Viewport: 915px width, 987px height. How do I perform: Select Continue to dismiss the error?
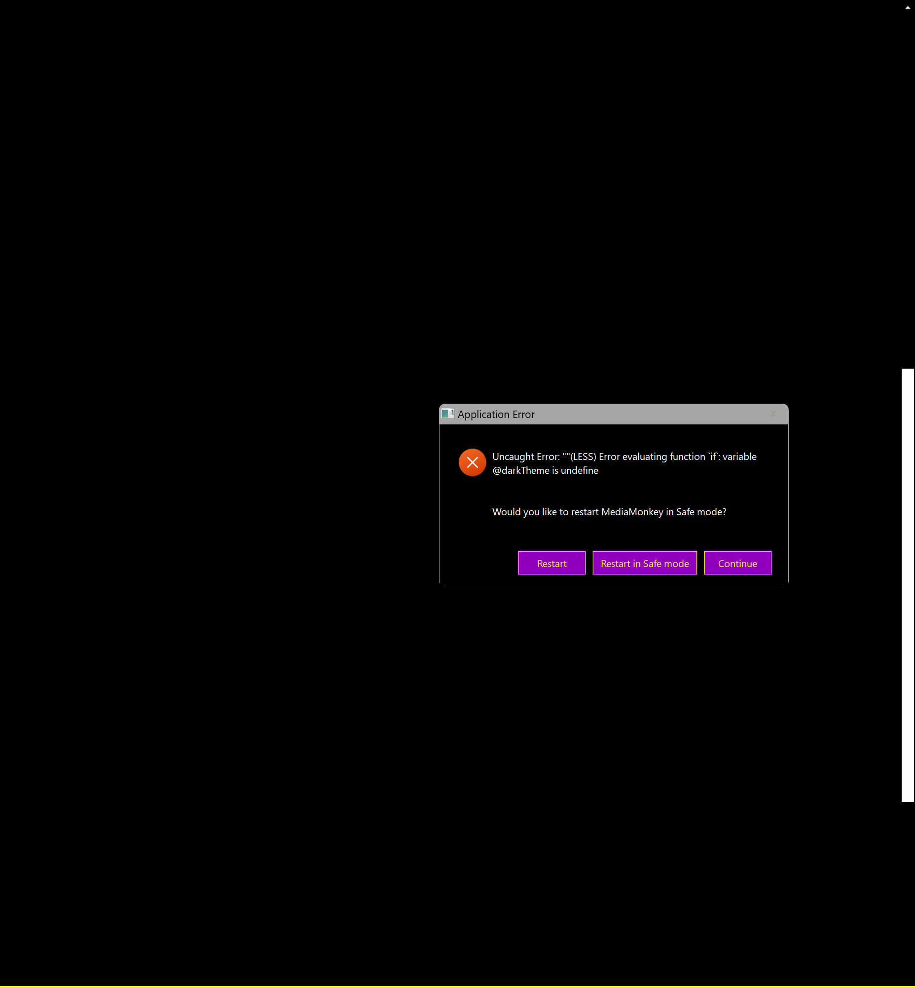[x=737, y=564]
